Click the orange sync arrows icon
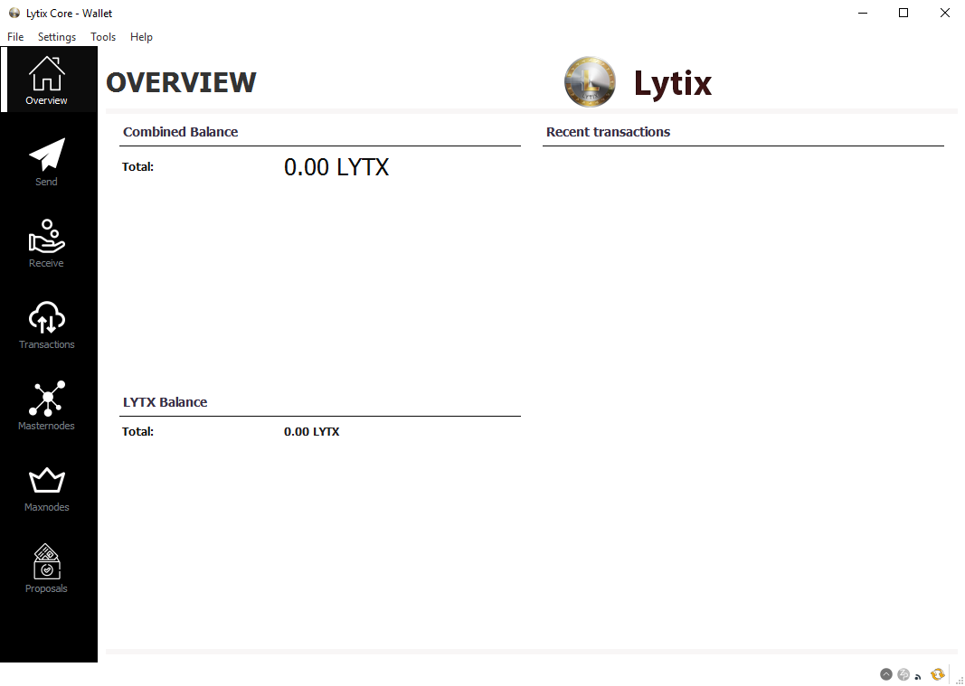This screenshot has height=686, width=965. click(x=937, y=674)
